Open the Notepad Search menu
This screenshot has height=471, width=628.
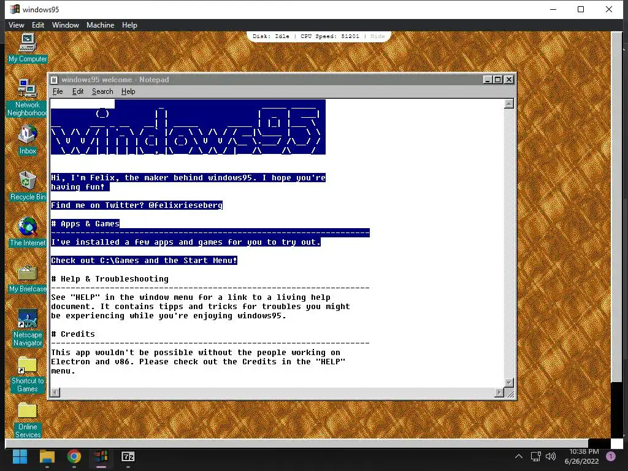[102, 91]
